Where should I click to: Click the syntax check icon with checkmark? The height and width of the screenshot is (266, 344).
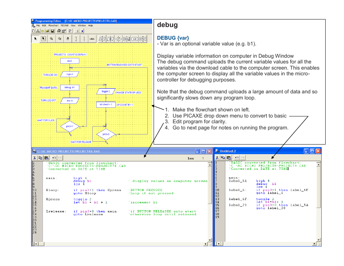coord(70,31)
